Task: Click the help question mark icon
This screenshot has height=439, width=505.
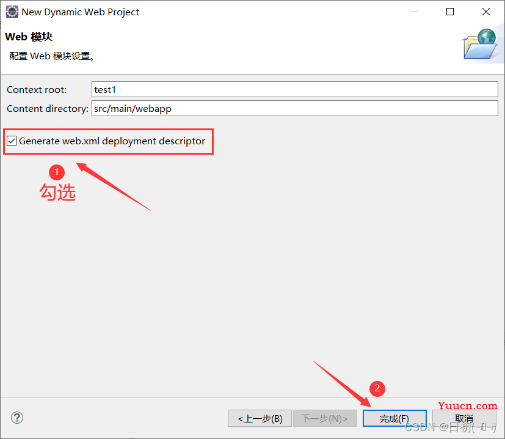Action: coord(17,418)
